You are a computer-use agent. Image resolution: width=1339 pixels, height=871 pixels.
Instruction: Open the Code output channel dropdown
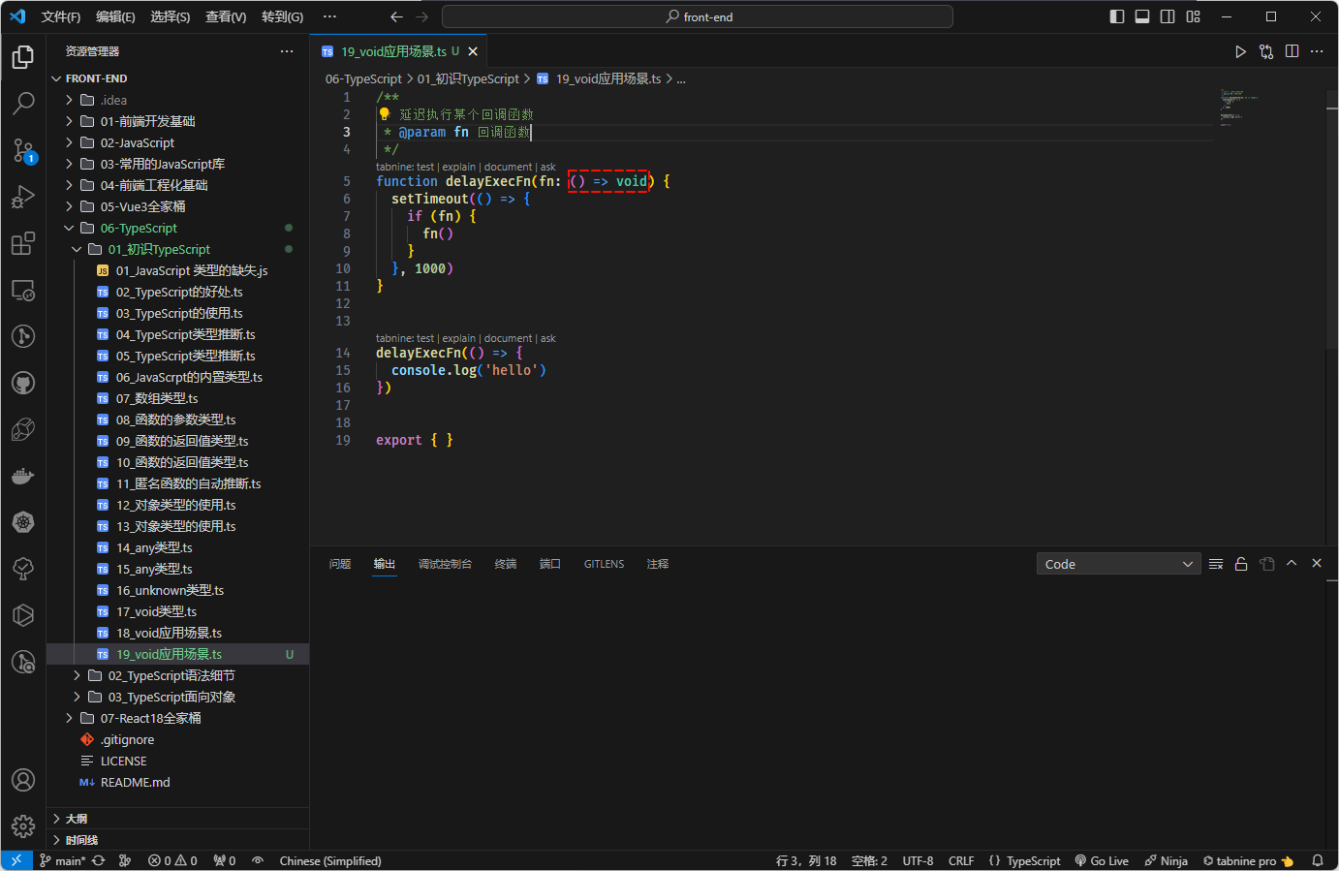1118,564
